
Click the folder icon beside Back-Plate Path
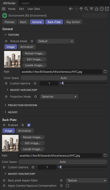[x=105, y=155]
